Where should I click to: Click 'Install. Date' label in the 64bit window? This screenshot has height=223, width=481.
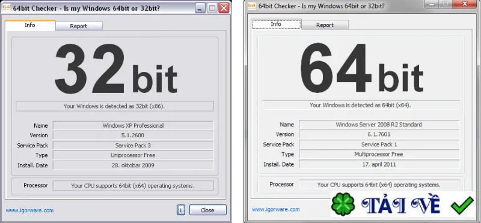tap(279, 164)
